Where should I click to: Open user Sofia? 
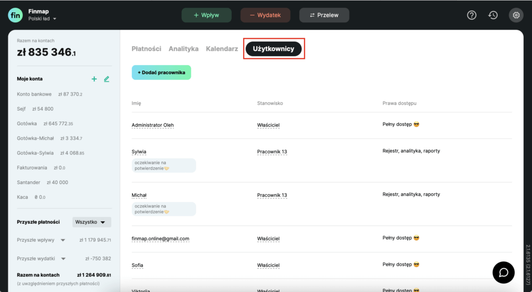point(137,265)
